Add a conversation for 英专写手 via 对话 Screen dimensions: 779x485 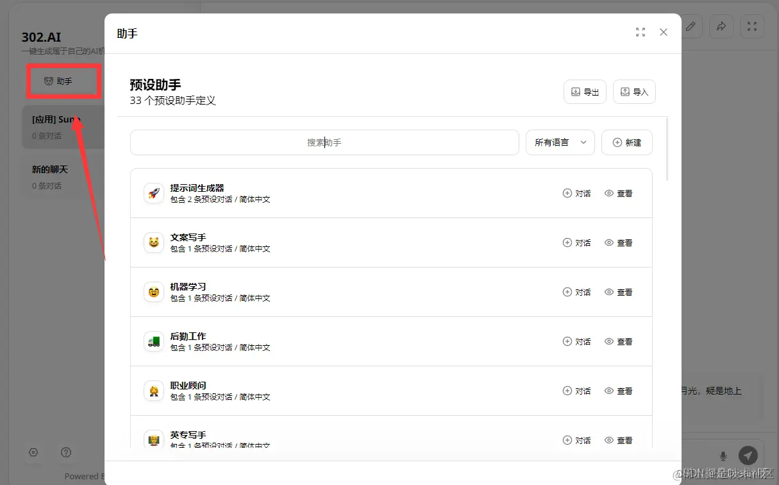click(576, 440)
